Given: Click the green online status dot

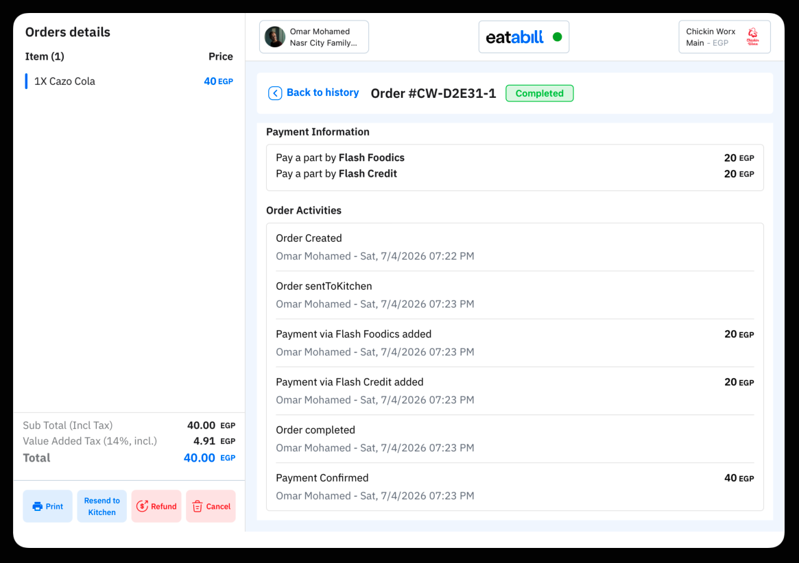Looking at the screenshot, I should (557, 37).
